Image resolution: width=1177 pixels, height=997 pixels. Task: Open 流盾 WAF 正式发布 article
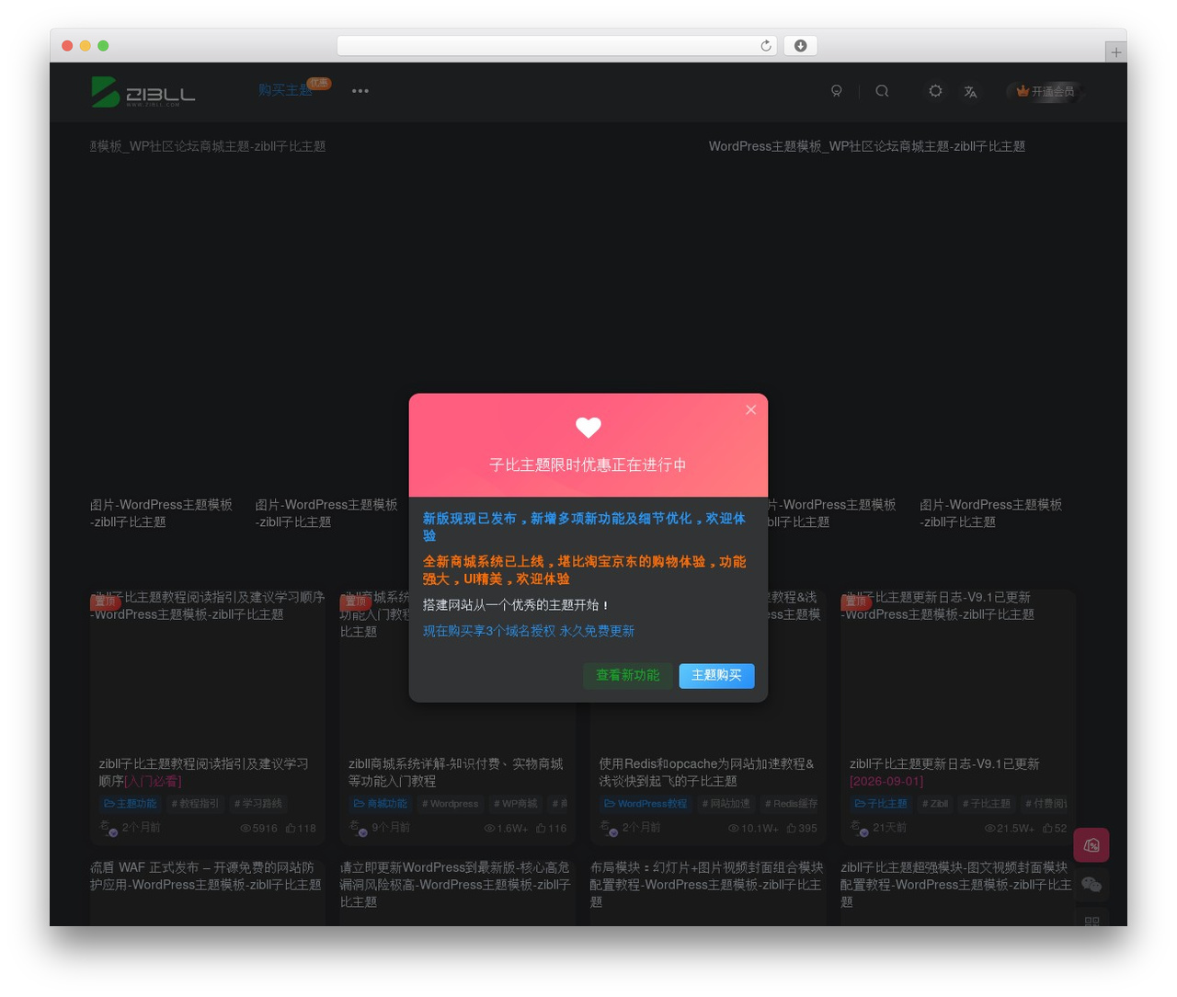pyautogui.click(x=206, y=876)
